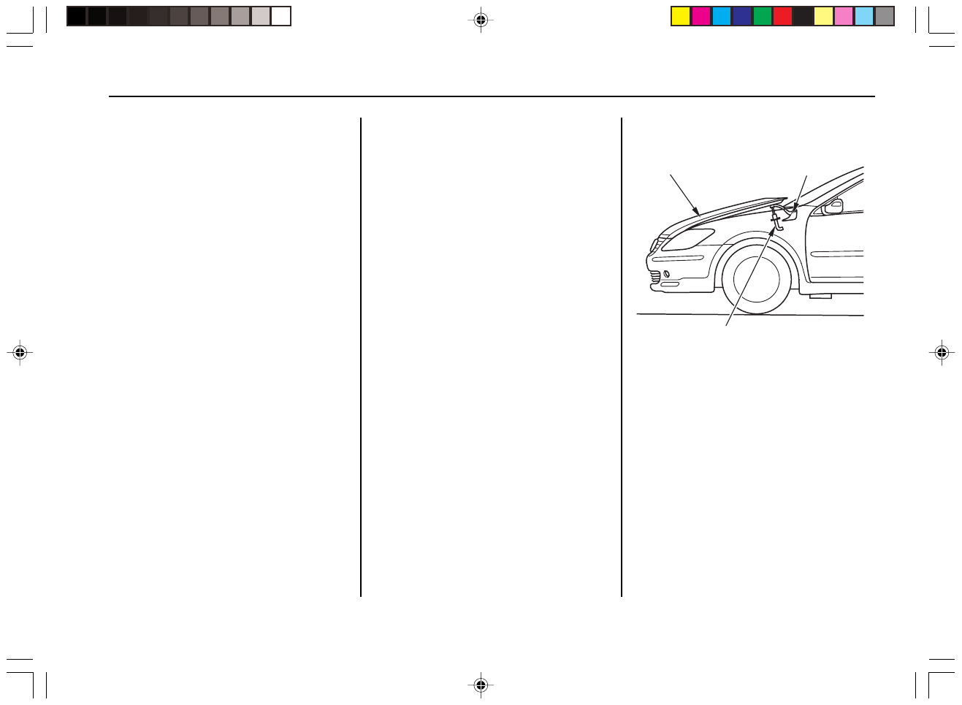Click the raised hood of the car
Image resolution: width=962 pixels, height=705 pixels.
tap(723, 212)
